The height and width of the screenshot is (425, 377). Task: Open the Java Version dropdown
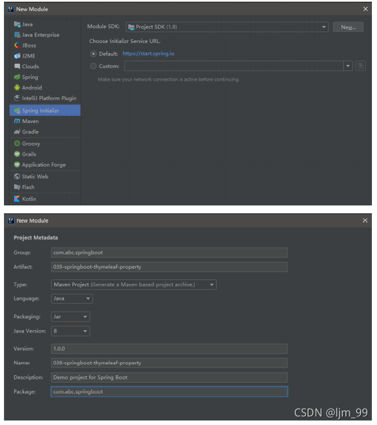(71, 331)
